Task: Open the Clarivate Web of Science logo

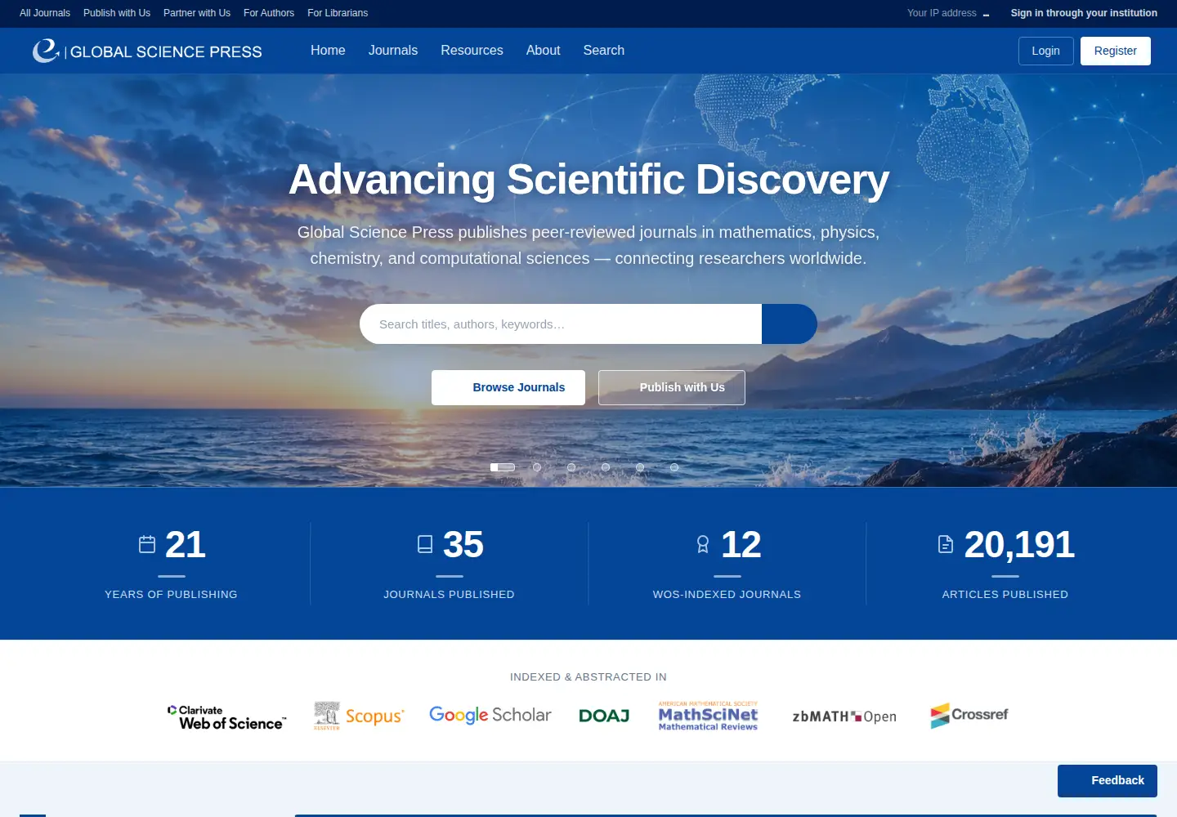Action: coord(227,717)
